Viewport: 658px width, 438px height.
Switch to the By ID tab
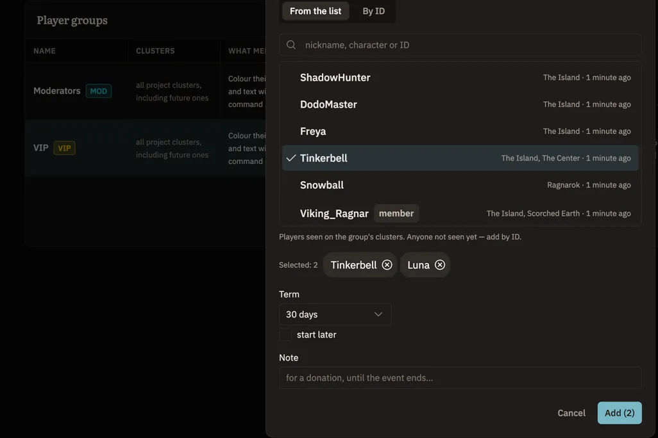[x=373, y=12]
